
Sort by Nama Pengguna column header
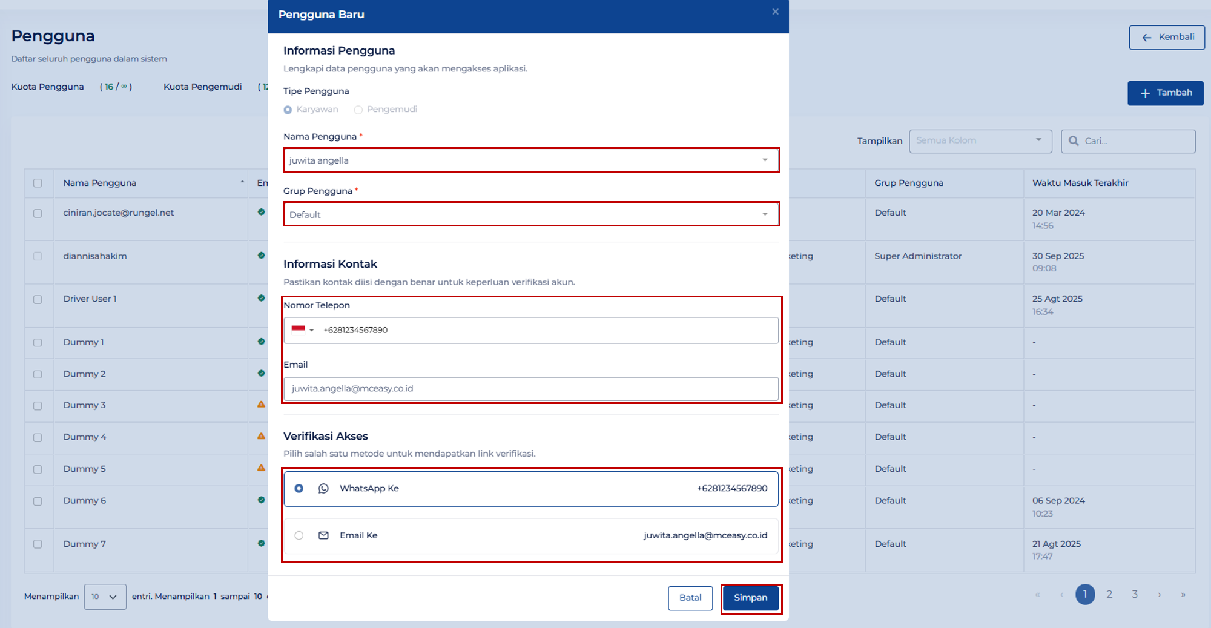[x=100, y=183]
